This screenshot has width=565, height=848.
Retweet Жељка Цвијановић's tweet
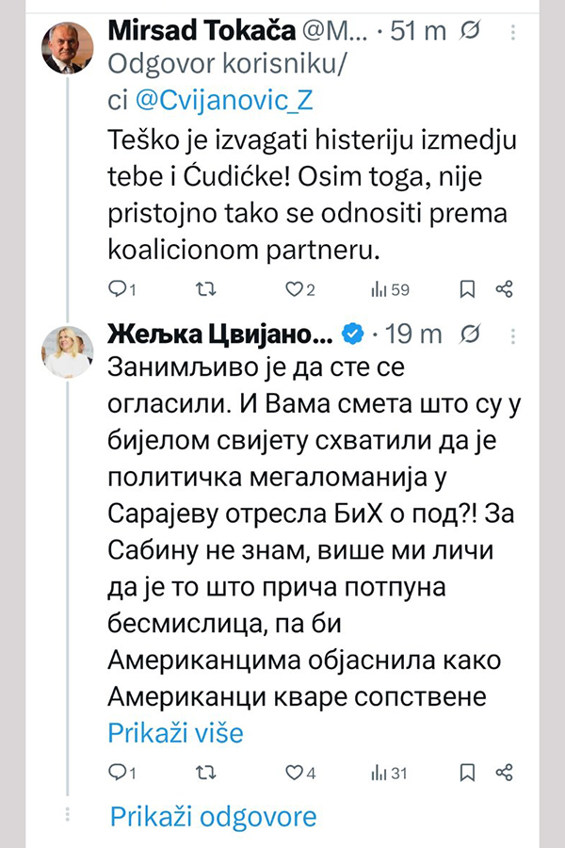(202, 774)
